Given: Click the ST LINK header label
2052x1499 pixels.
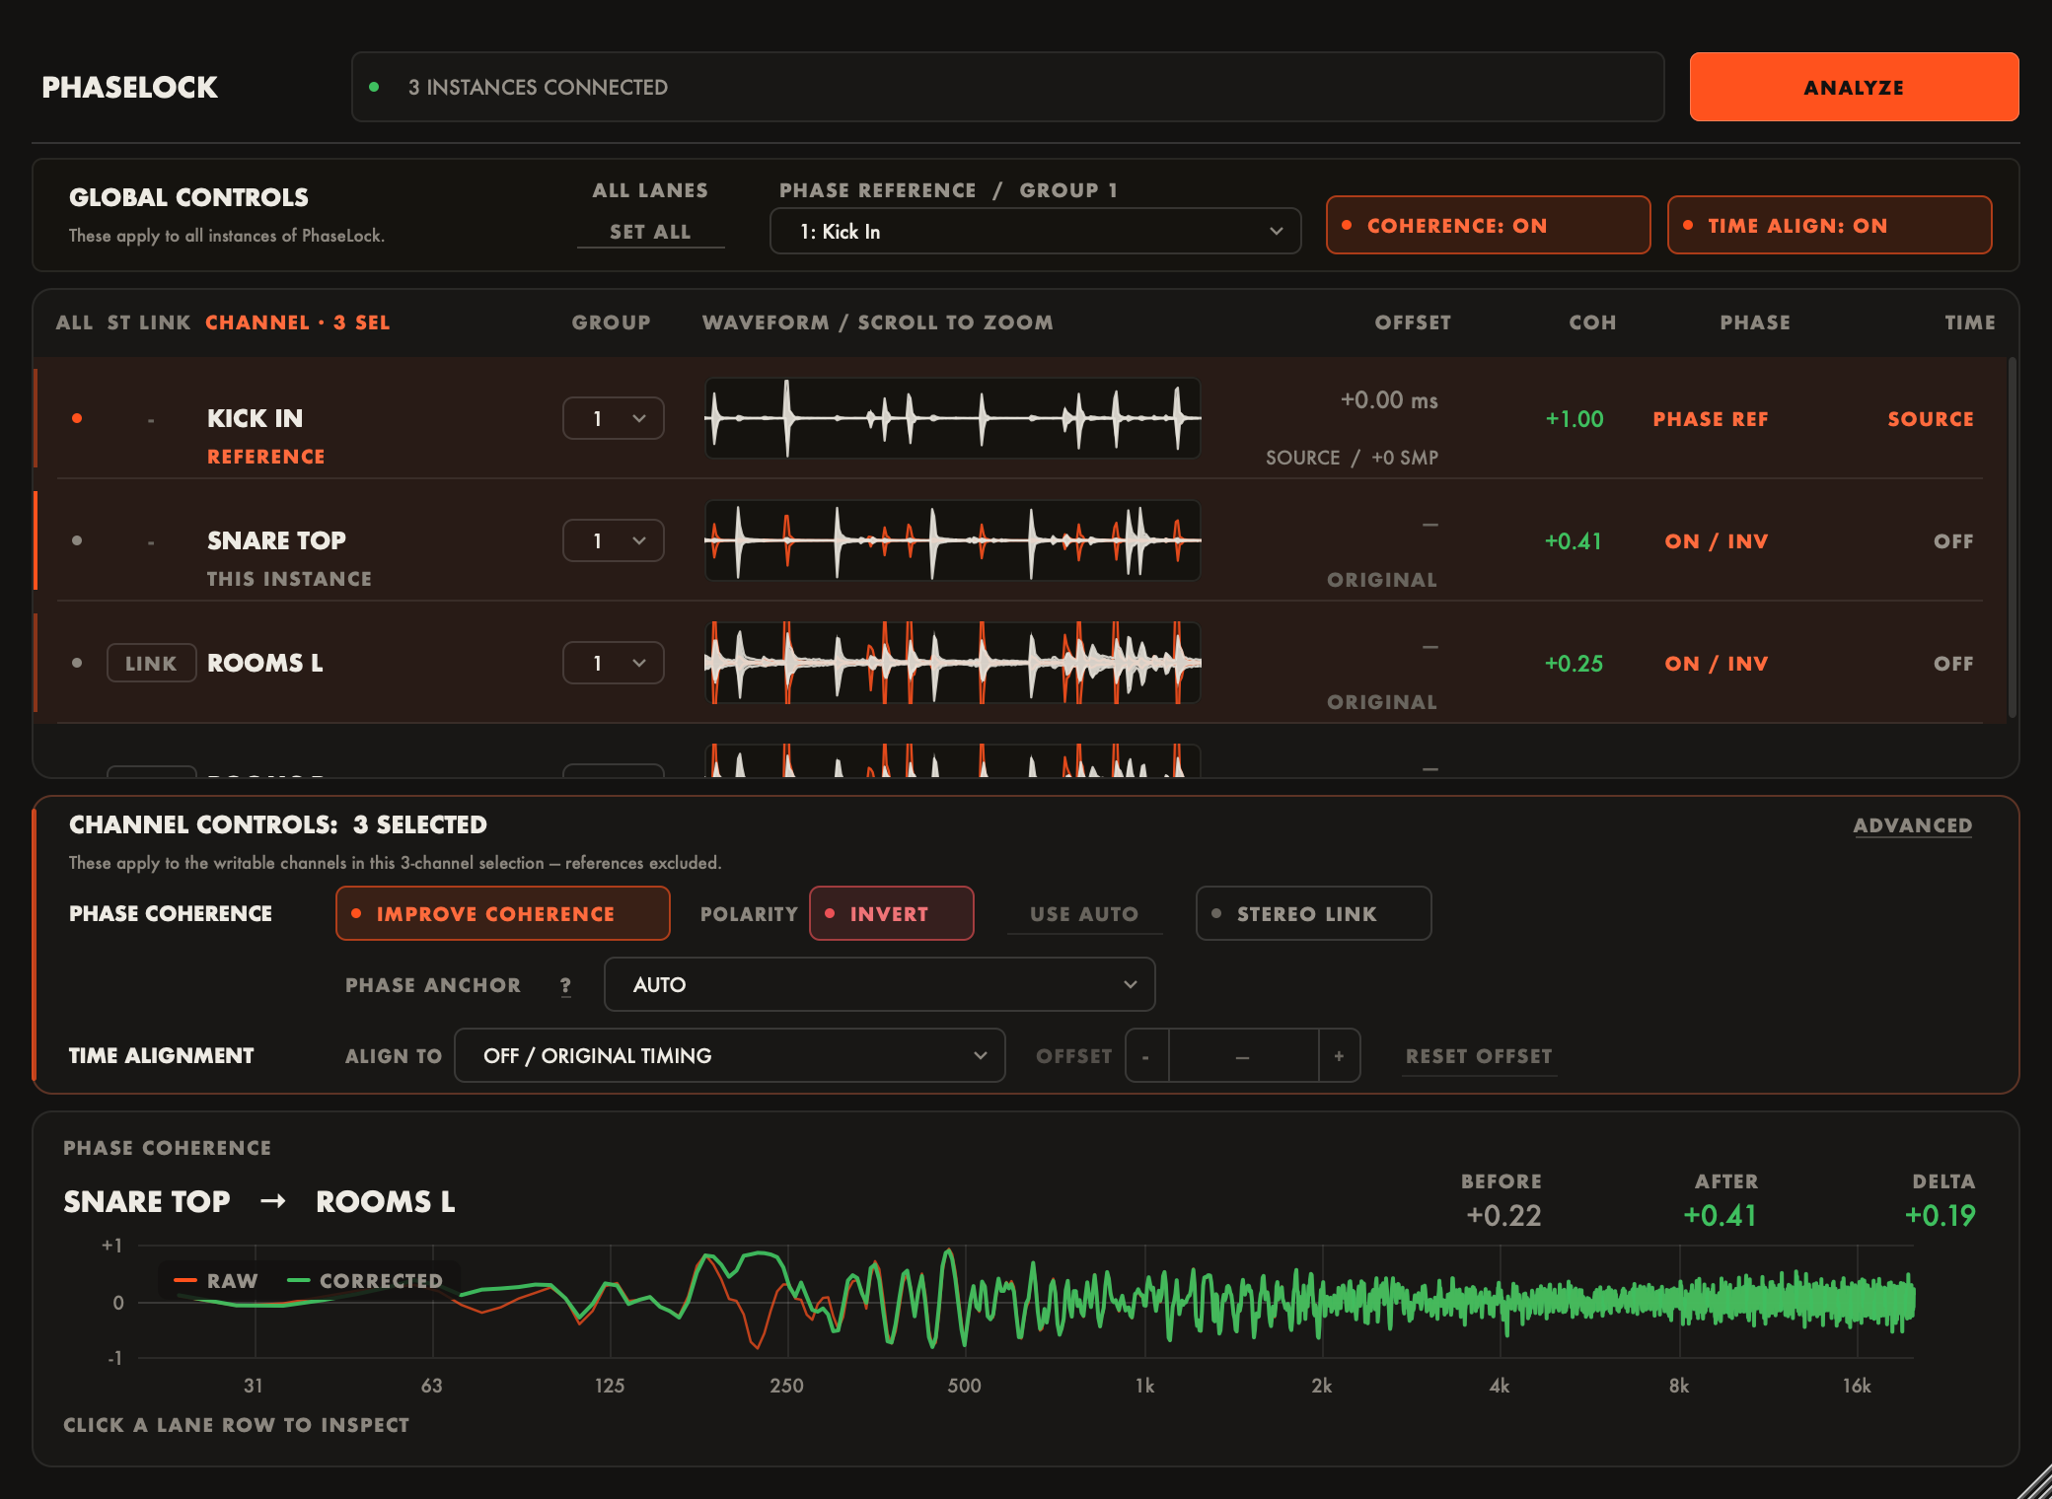Looking at the screenshot, I should (148, 322).
